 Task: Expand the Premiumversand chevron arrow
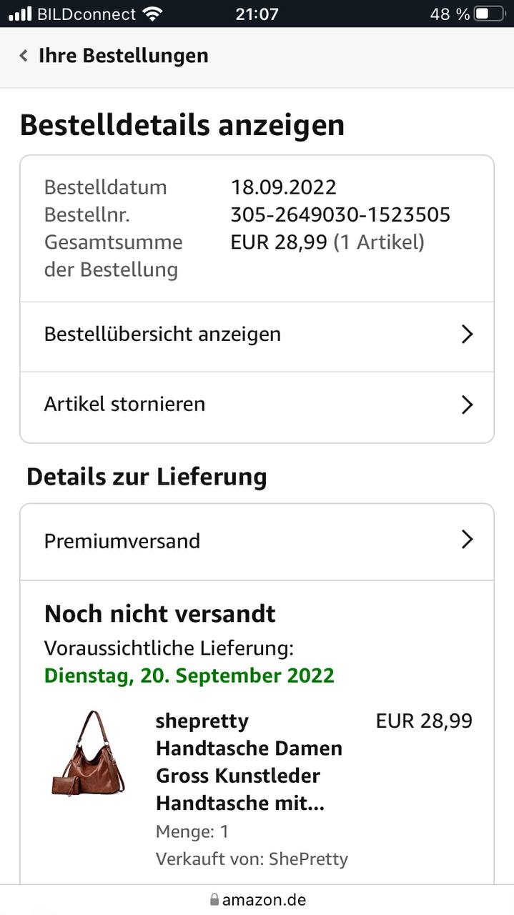click(467, 540)
